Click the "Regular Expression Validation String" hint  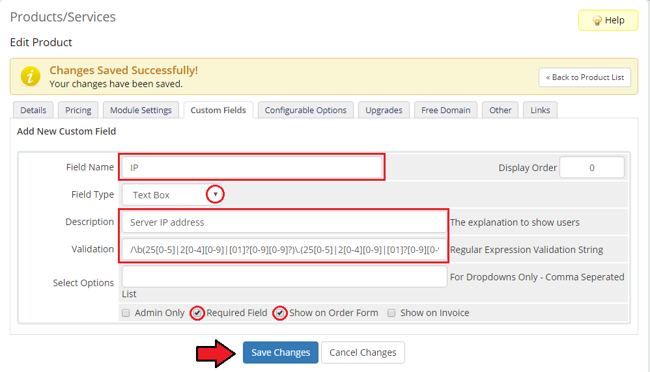click(x=526, y=250)
